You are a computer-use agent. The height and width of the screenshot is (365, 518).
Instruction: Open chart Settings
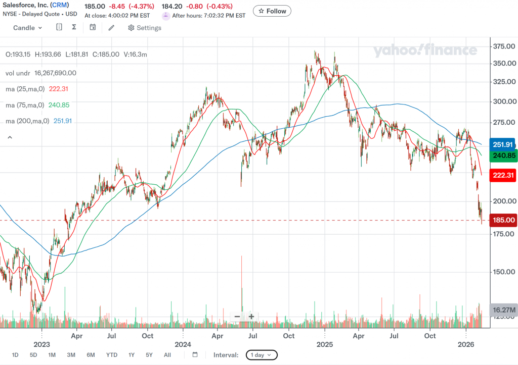145,28
